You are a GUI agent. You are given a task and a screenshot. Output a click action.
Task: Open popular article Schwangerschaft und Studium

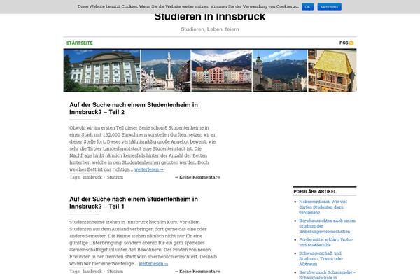[x=321, y=258]
